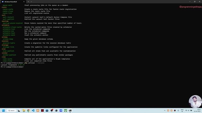This screenshot has width=202, height=113.
Task: Click the battery tray icon
Action: tap(191, 110)
